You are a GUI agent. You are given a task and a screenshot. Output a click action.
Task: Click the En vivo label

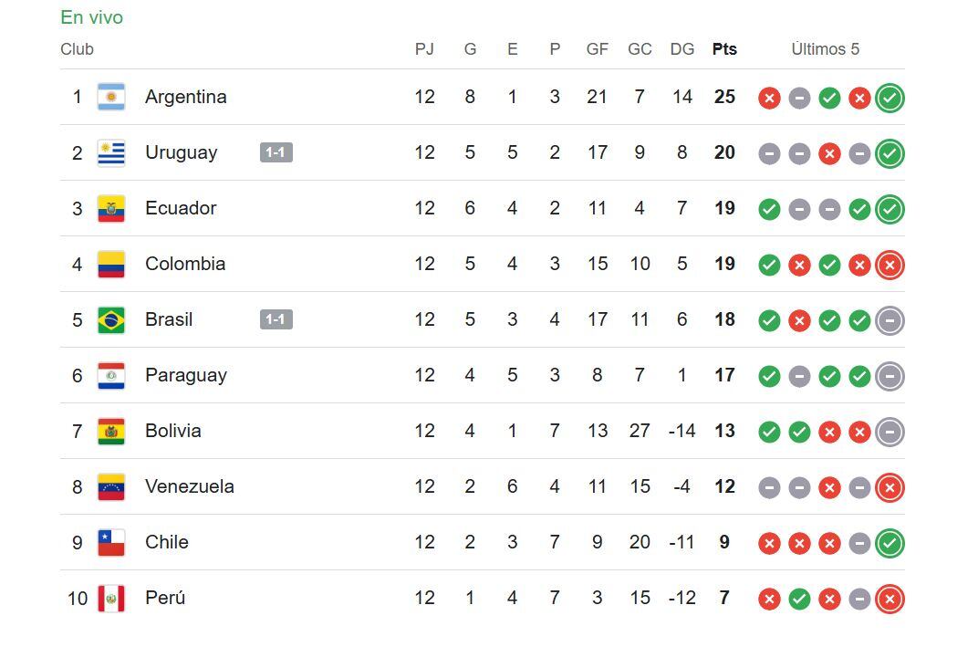pos(91,17)
